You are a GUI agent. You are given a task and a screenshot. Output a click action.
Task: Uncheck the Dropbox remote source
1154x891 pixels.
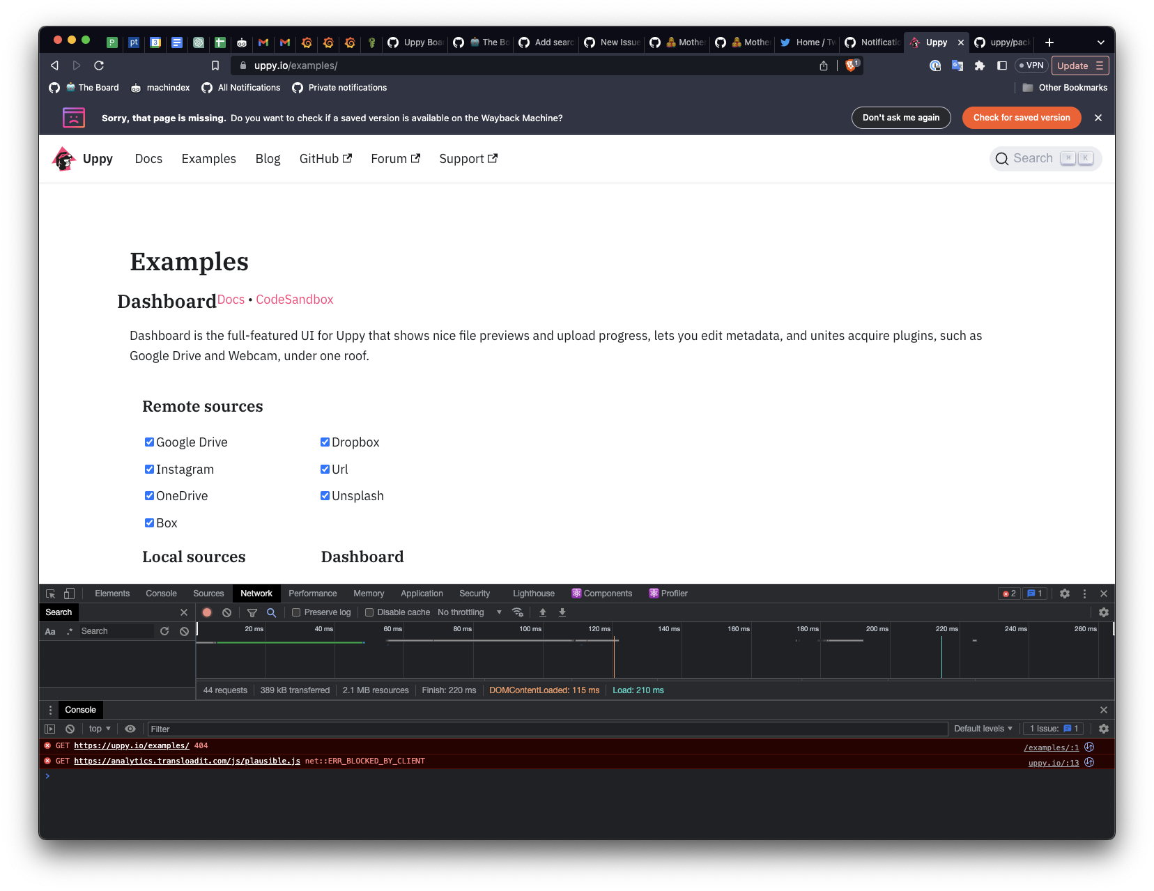325,442
